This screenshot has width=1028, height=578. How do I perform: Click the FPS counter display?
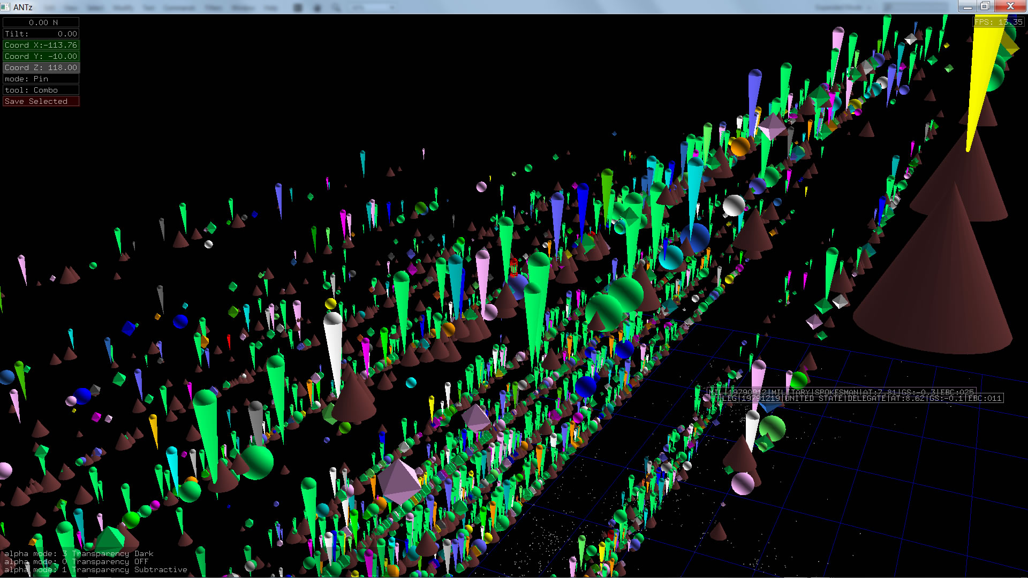(x=998, y=22)
